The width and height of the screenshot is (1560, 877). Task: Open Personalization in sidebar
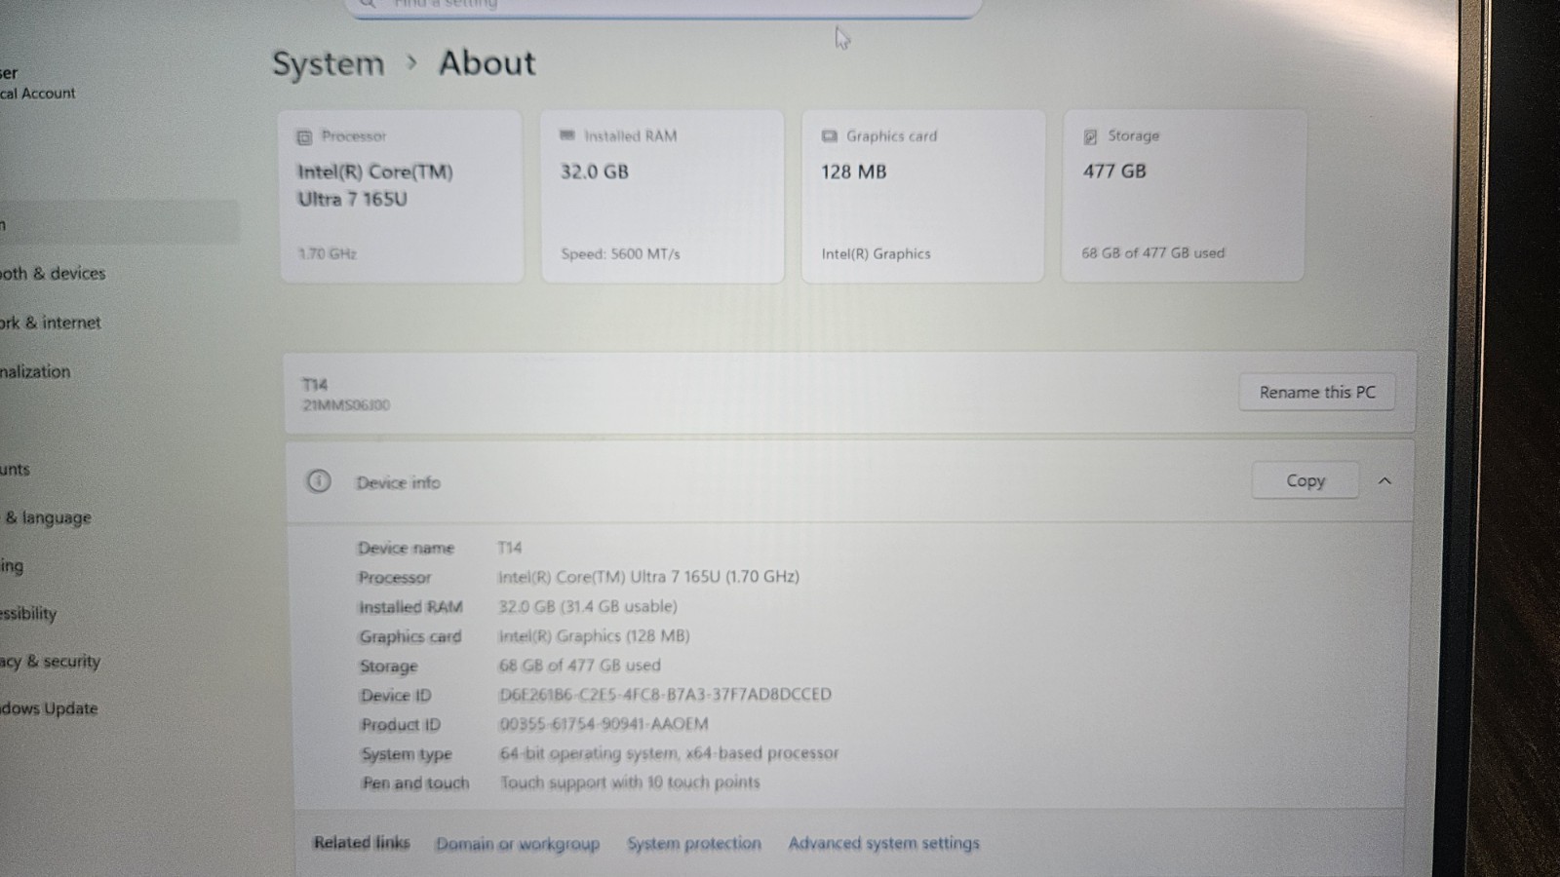point(35,371)
